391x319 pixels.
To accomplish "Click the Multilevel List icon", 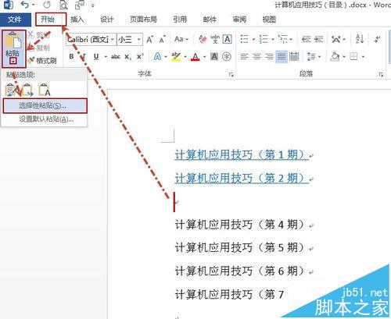I will point(283,39).
